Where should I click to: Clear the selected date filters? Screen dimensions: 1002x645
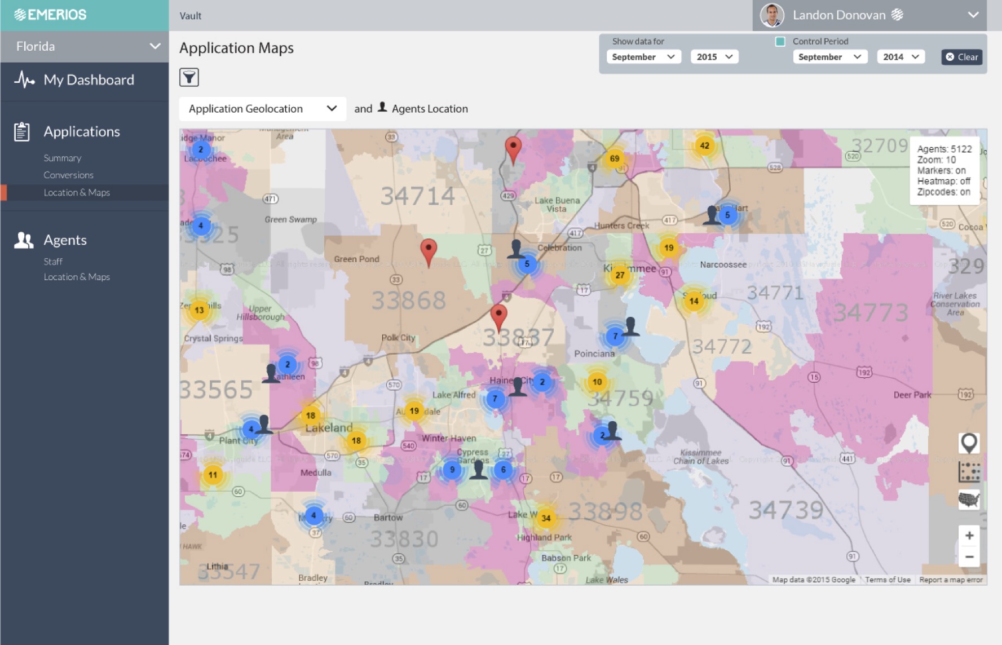961,57
